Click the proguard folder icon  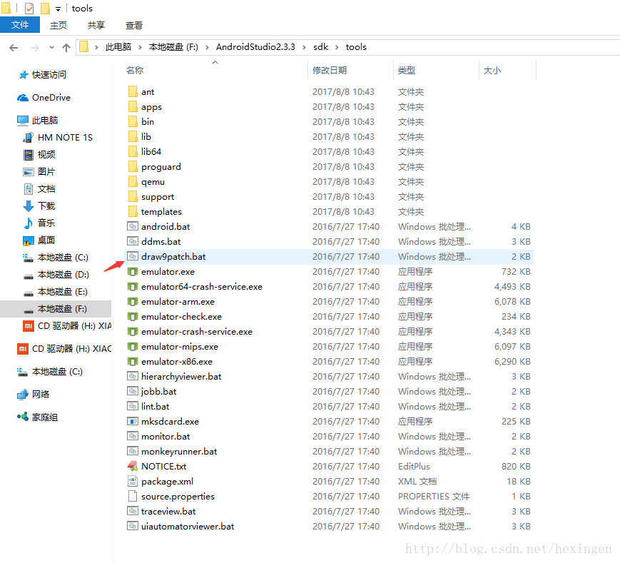133,166
